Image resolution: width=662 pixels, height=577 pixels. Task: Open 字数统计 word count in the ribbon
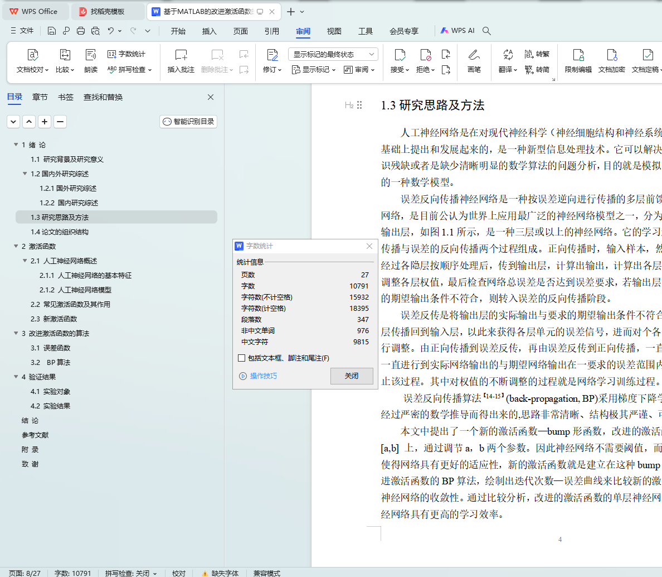click(126, 54)
